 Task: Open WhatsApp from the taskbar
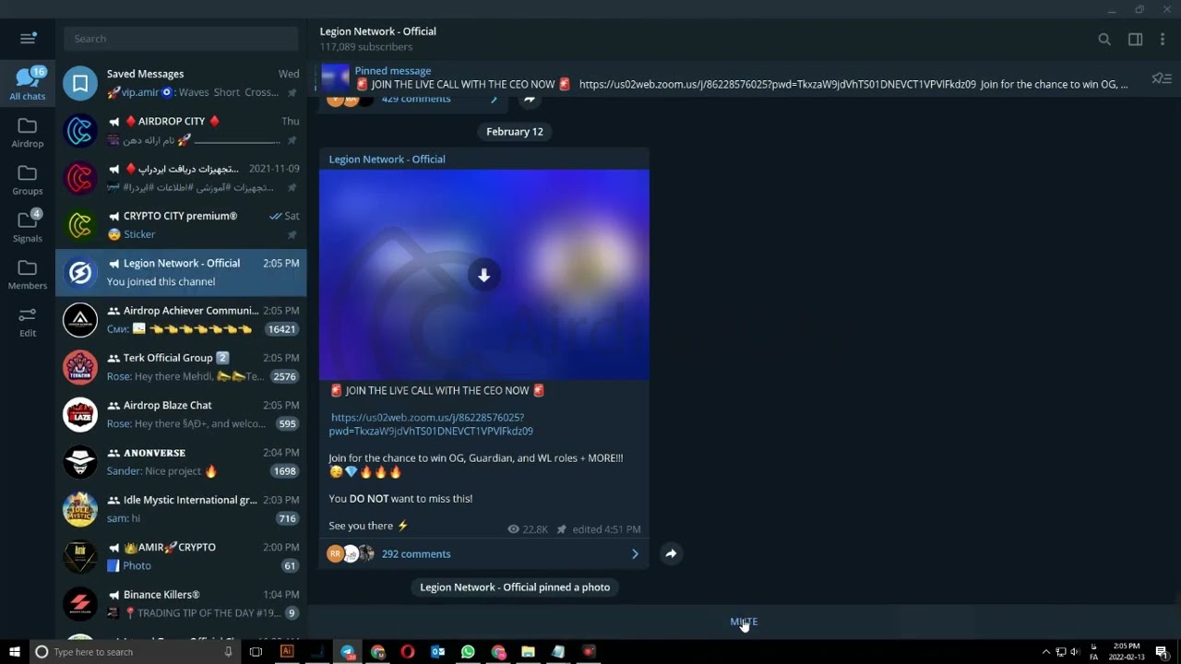pos(468,652)
